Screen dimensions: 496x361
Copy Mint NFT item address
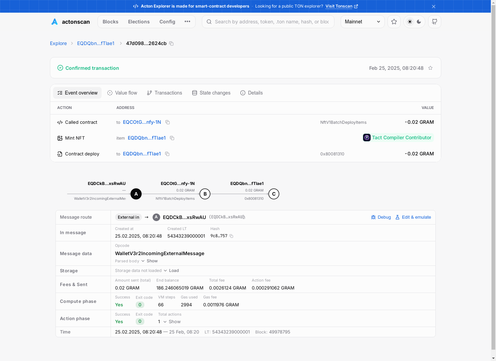[172, 138]
